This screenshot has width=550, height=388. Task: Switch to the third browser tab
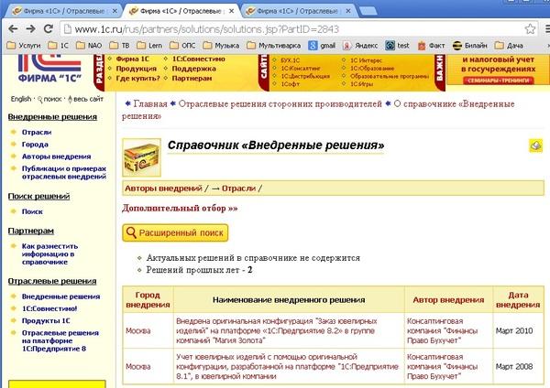click(x=298, y=8)
